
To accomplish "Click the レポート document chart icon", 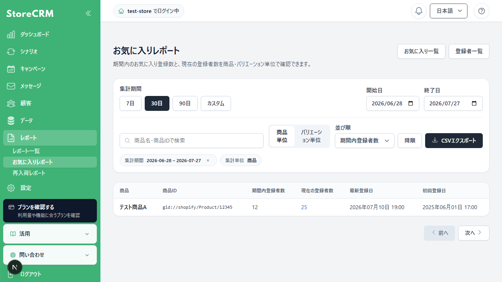I will click(x=11, y=138).
